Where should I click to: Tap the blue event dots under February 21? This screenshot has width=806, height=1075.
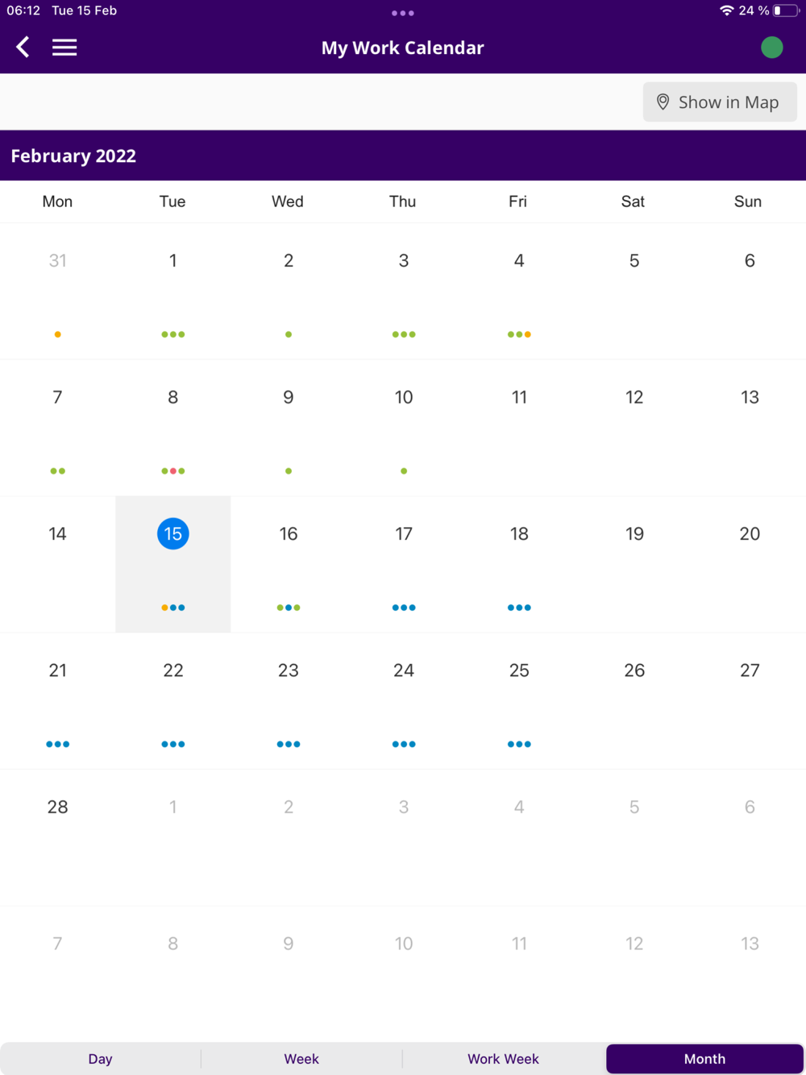pyautogui.click(x=58, y=744)
